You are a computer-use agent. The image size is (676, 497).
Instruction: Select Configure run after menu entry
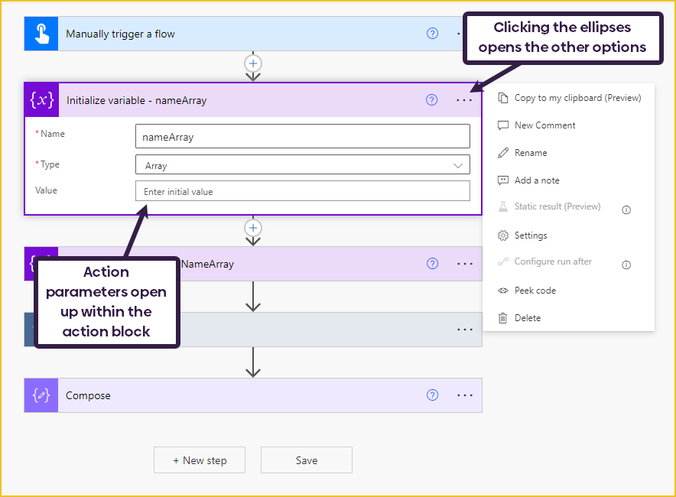(553, 261)
